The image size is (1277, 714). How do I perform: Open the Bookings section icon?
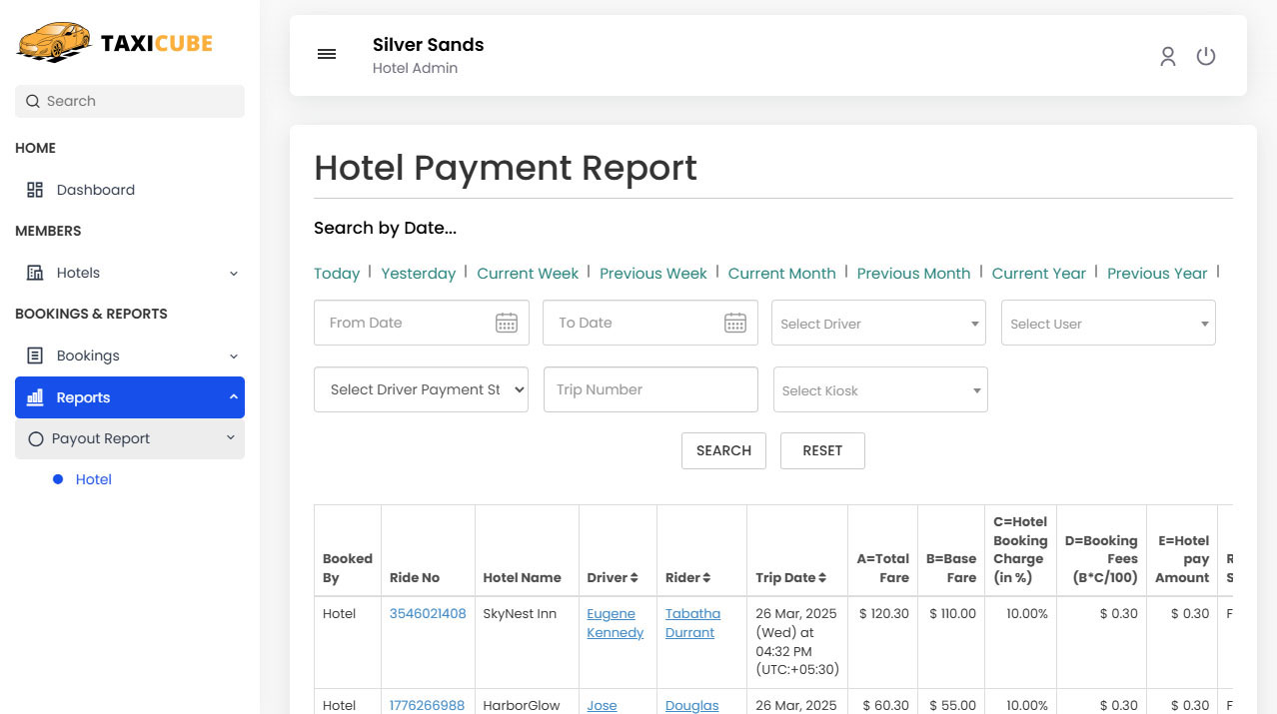point(37,355)
